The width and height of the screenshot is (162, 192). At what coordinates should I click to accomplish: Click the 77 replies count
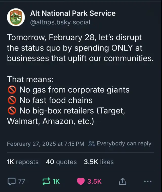coord(22,181)
